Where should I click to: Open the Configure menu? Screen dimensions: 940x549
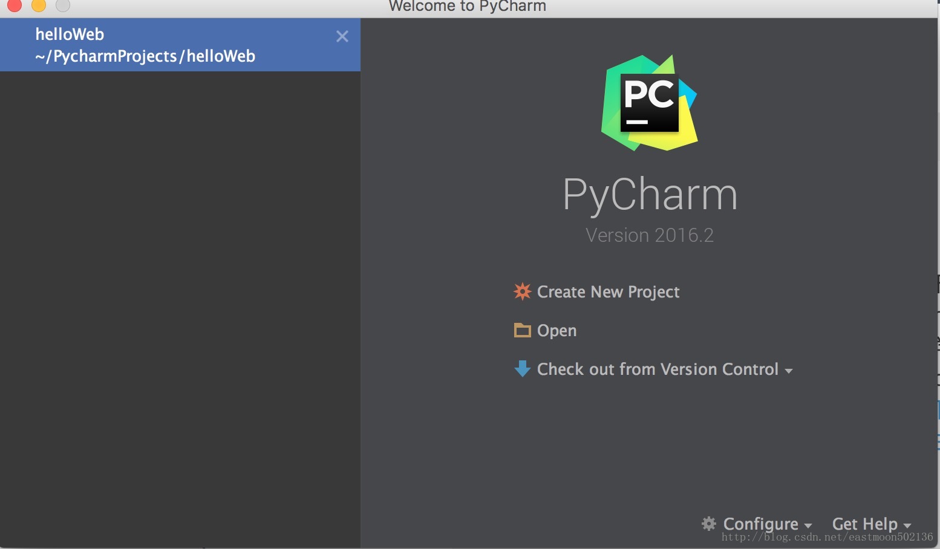[x=760, y=524]
